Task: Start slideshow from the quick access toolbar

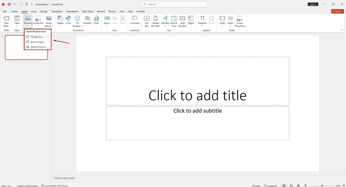Action: [x=27, y=4]
